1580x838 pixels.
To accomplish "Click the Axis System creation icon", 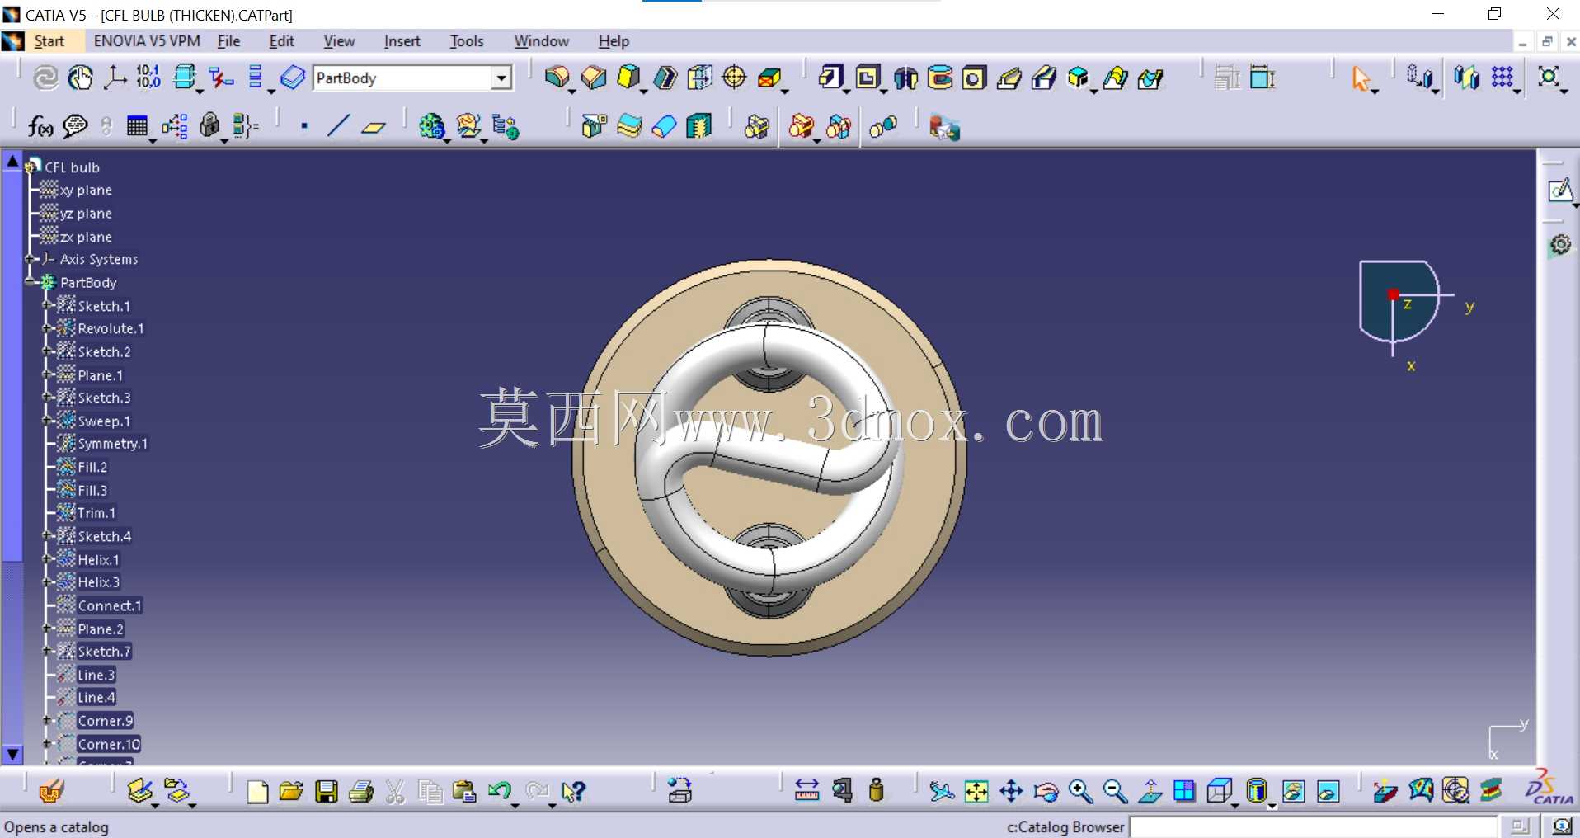I will 115,78.
